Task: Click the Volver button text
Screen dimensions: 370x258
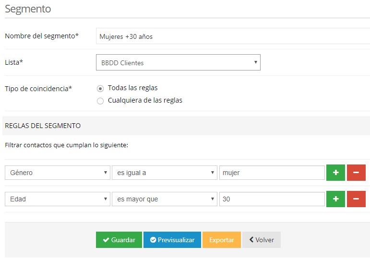Action: (x=265, y=240)
